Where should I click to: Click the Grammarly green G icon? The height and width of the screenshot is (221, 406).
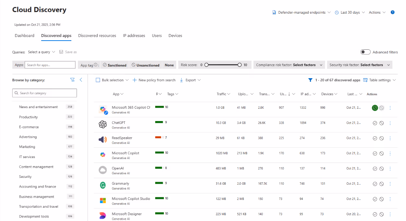tap(103, 185)
